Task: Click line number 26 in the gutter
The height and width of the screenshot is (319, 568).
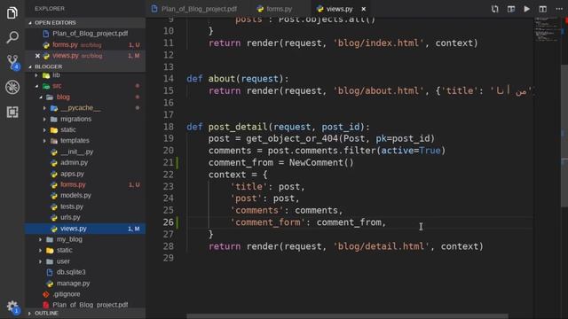Action: pos(169,222)
